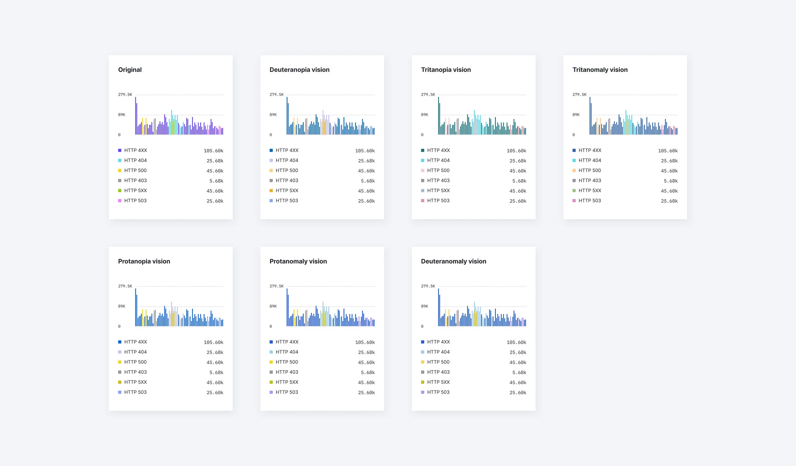796x466 pixels.
Task: Click HTTP 500 yellow swatch in Original card
Action: (120, 170)
